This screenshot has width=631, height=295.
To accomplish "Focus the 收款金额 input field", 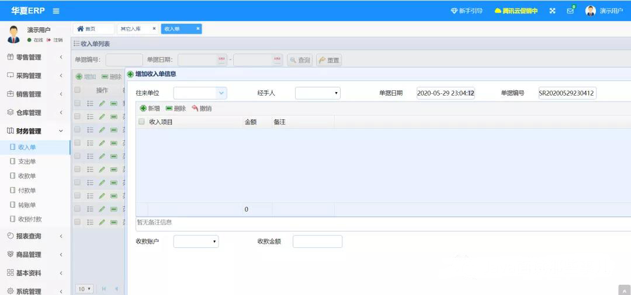I will [317, 241].
